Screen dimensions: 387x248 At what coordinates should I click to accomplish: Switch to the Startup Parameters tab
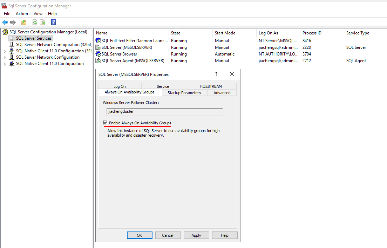pos(184,93)
